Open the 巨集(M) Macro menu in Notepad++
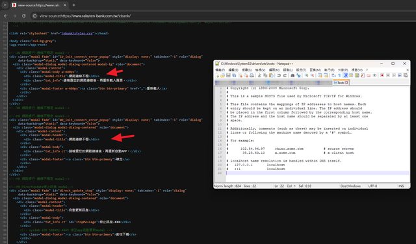This screenshot has height=244, width=416. pos(315,70)
